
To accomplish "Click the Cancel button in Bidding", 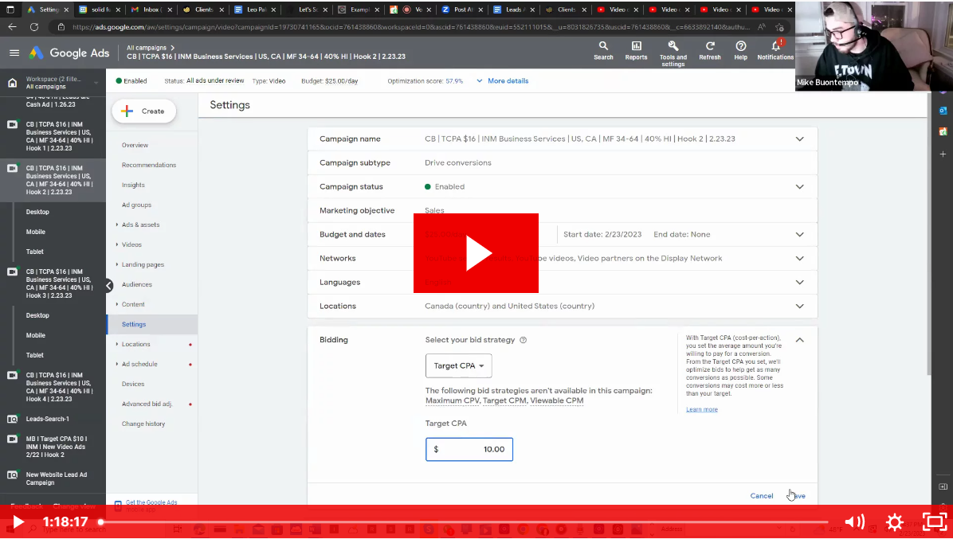I will point(761,496).
